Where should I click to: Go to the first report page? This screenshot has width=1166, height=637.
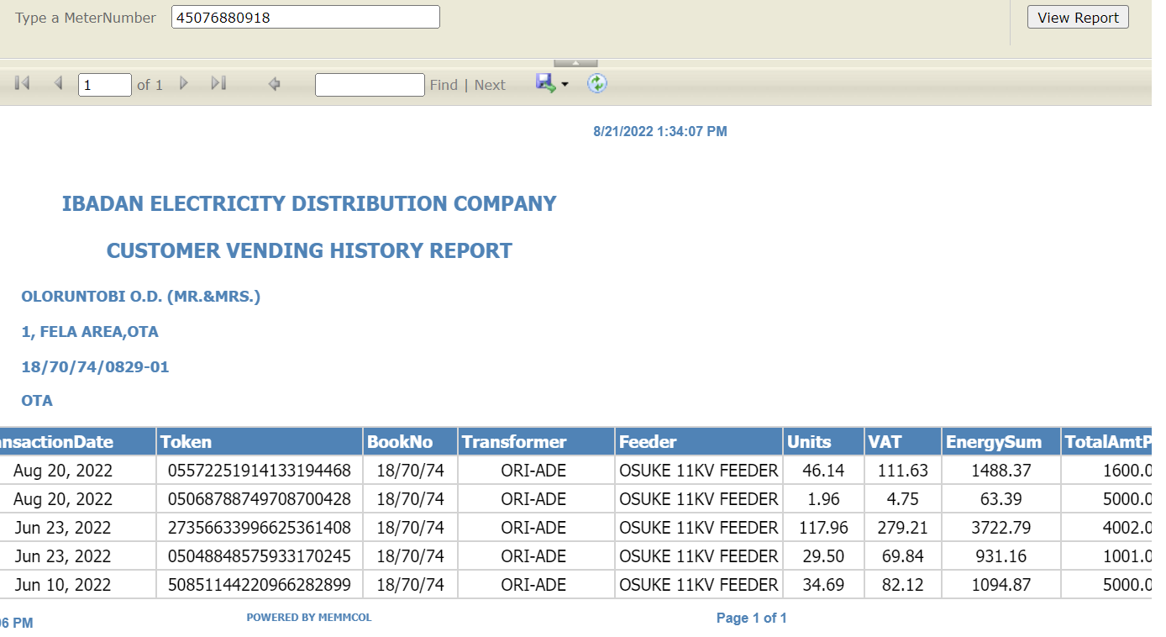(x=23, y=83)
